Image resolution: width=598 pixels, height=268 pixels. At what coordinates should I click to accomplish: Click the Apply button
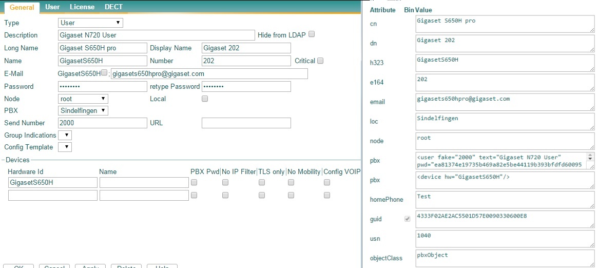coord(90,266)
